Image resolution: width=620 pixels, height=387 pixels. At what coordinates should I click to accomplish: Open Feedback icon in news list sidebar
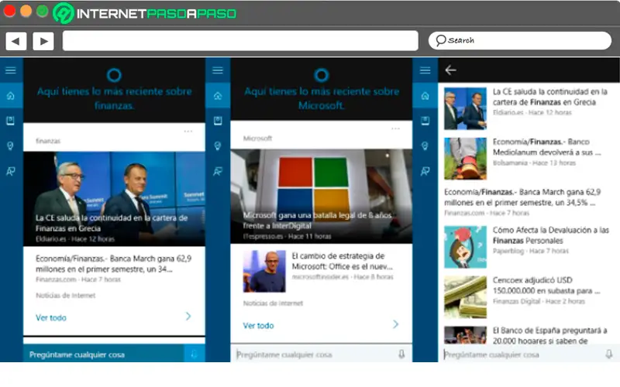point(425,171)
